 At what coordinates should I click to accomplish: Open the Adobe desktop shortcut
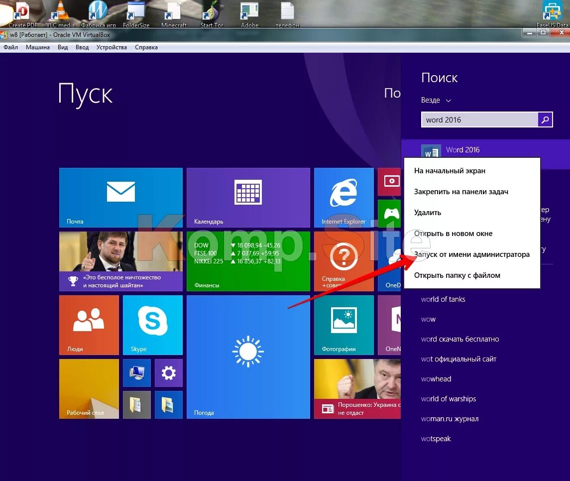250,14
